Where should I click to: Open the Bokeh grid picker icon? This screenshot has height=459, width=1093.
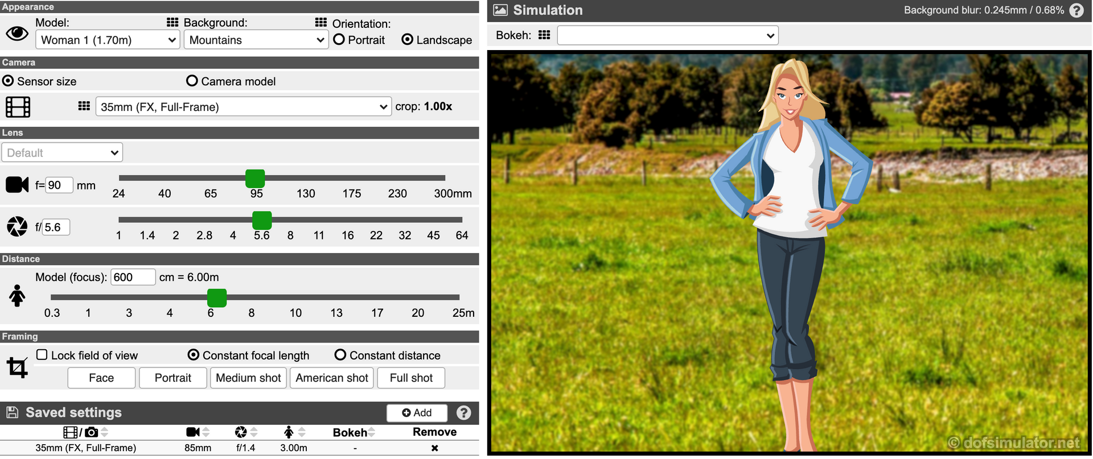544,35
